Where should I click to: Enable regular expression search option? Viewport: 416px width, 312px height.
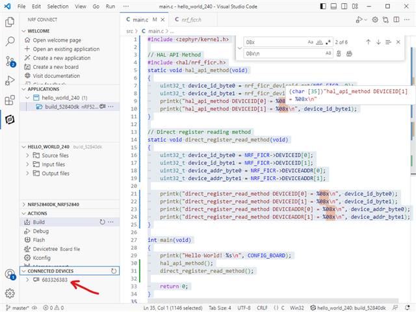(x=329, y=42)
